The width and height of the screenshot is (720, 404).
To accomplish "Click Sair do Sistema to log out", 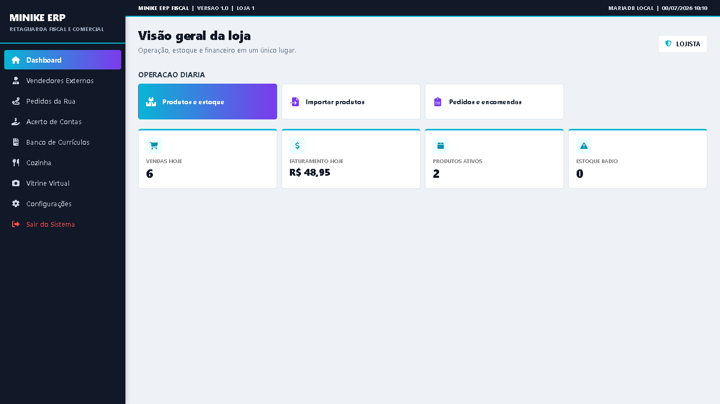I will coord(63,224).
